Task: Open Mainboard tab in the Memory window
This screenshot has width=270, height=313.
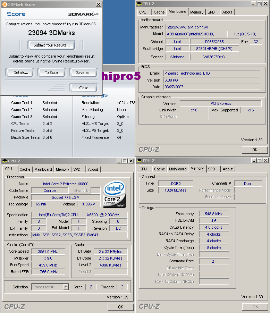Action: tap(178, 169)
